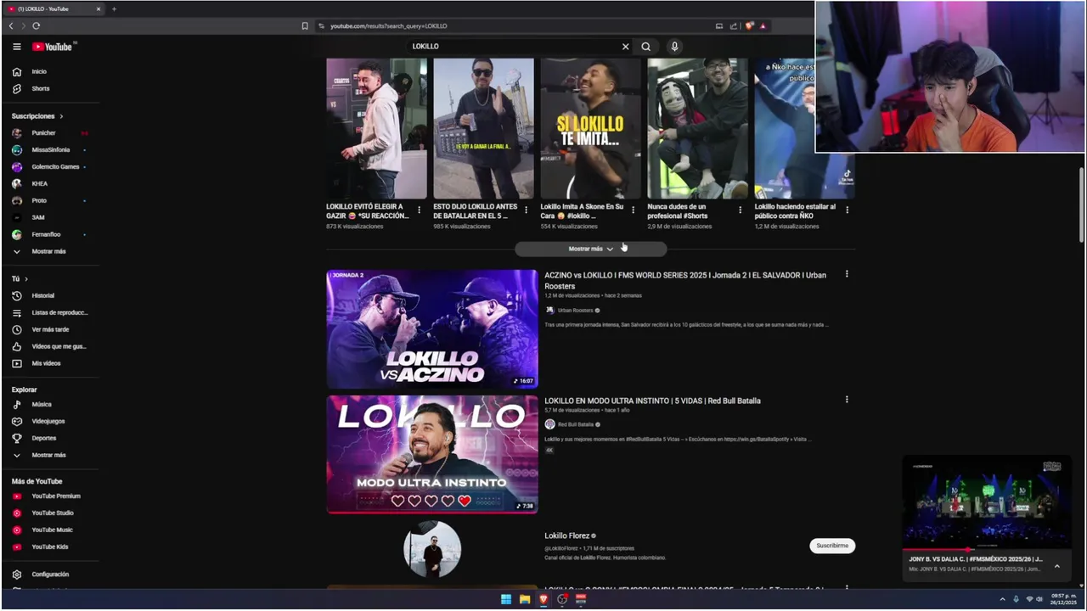Open the Red Bull Batalla channel link
Image resolution: width=1087 pixels, height=611 pixels.
[575, 424]
